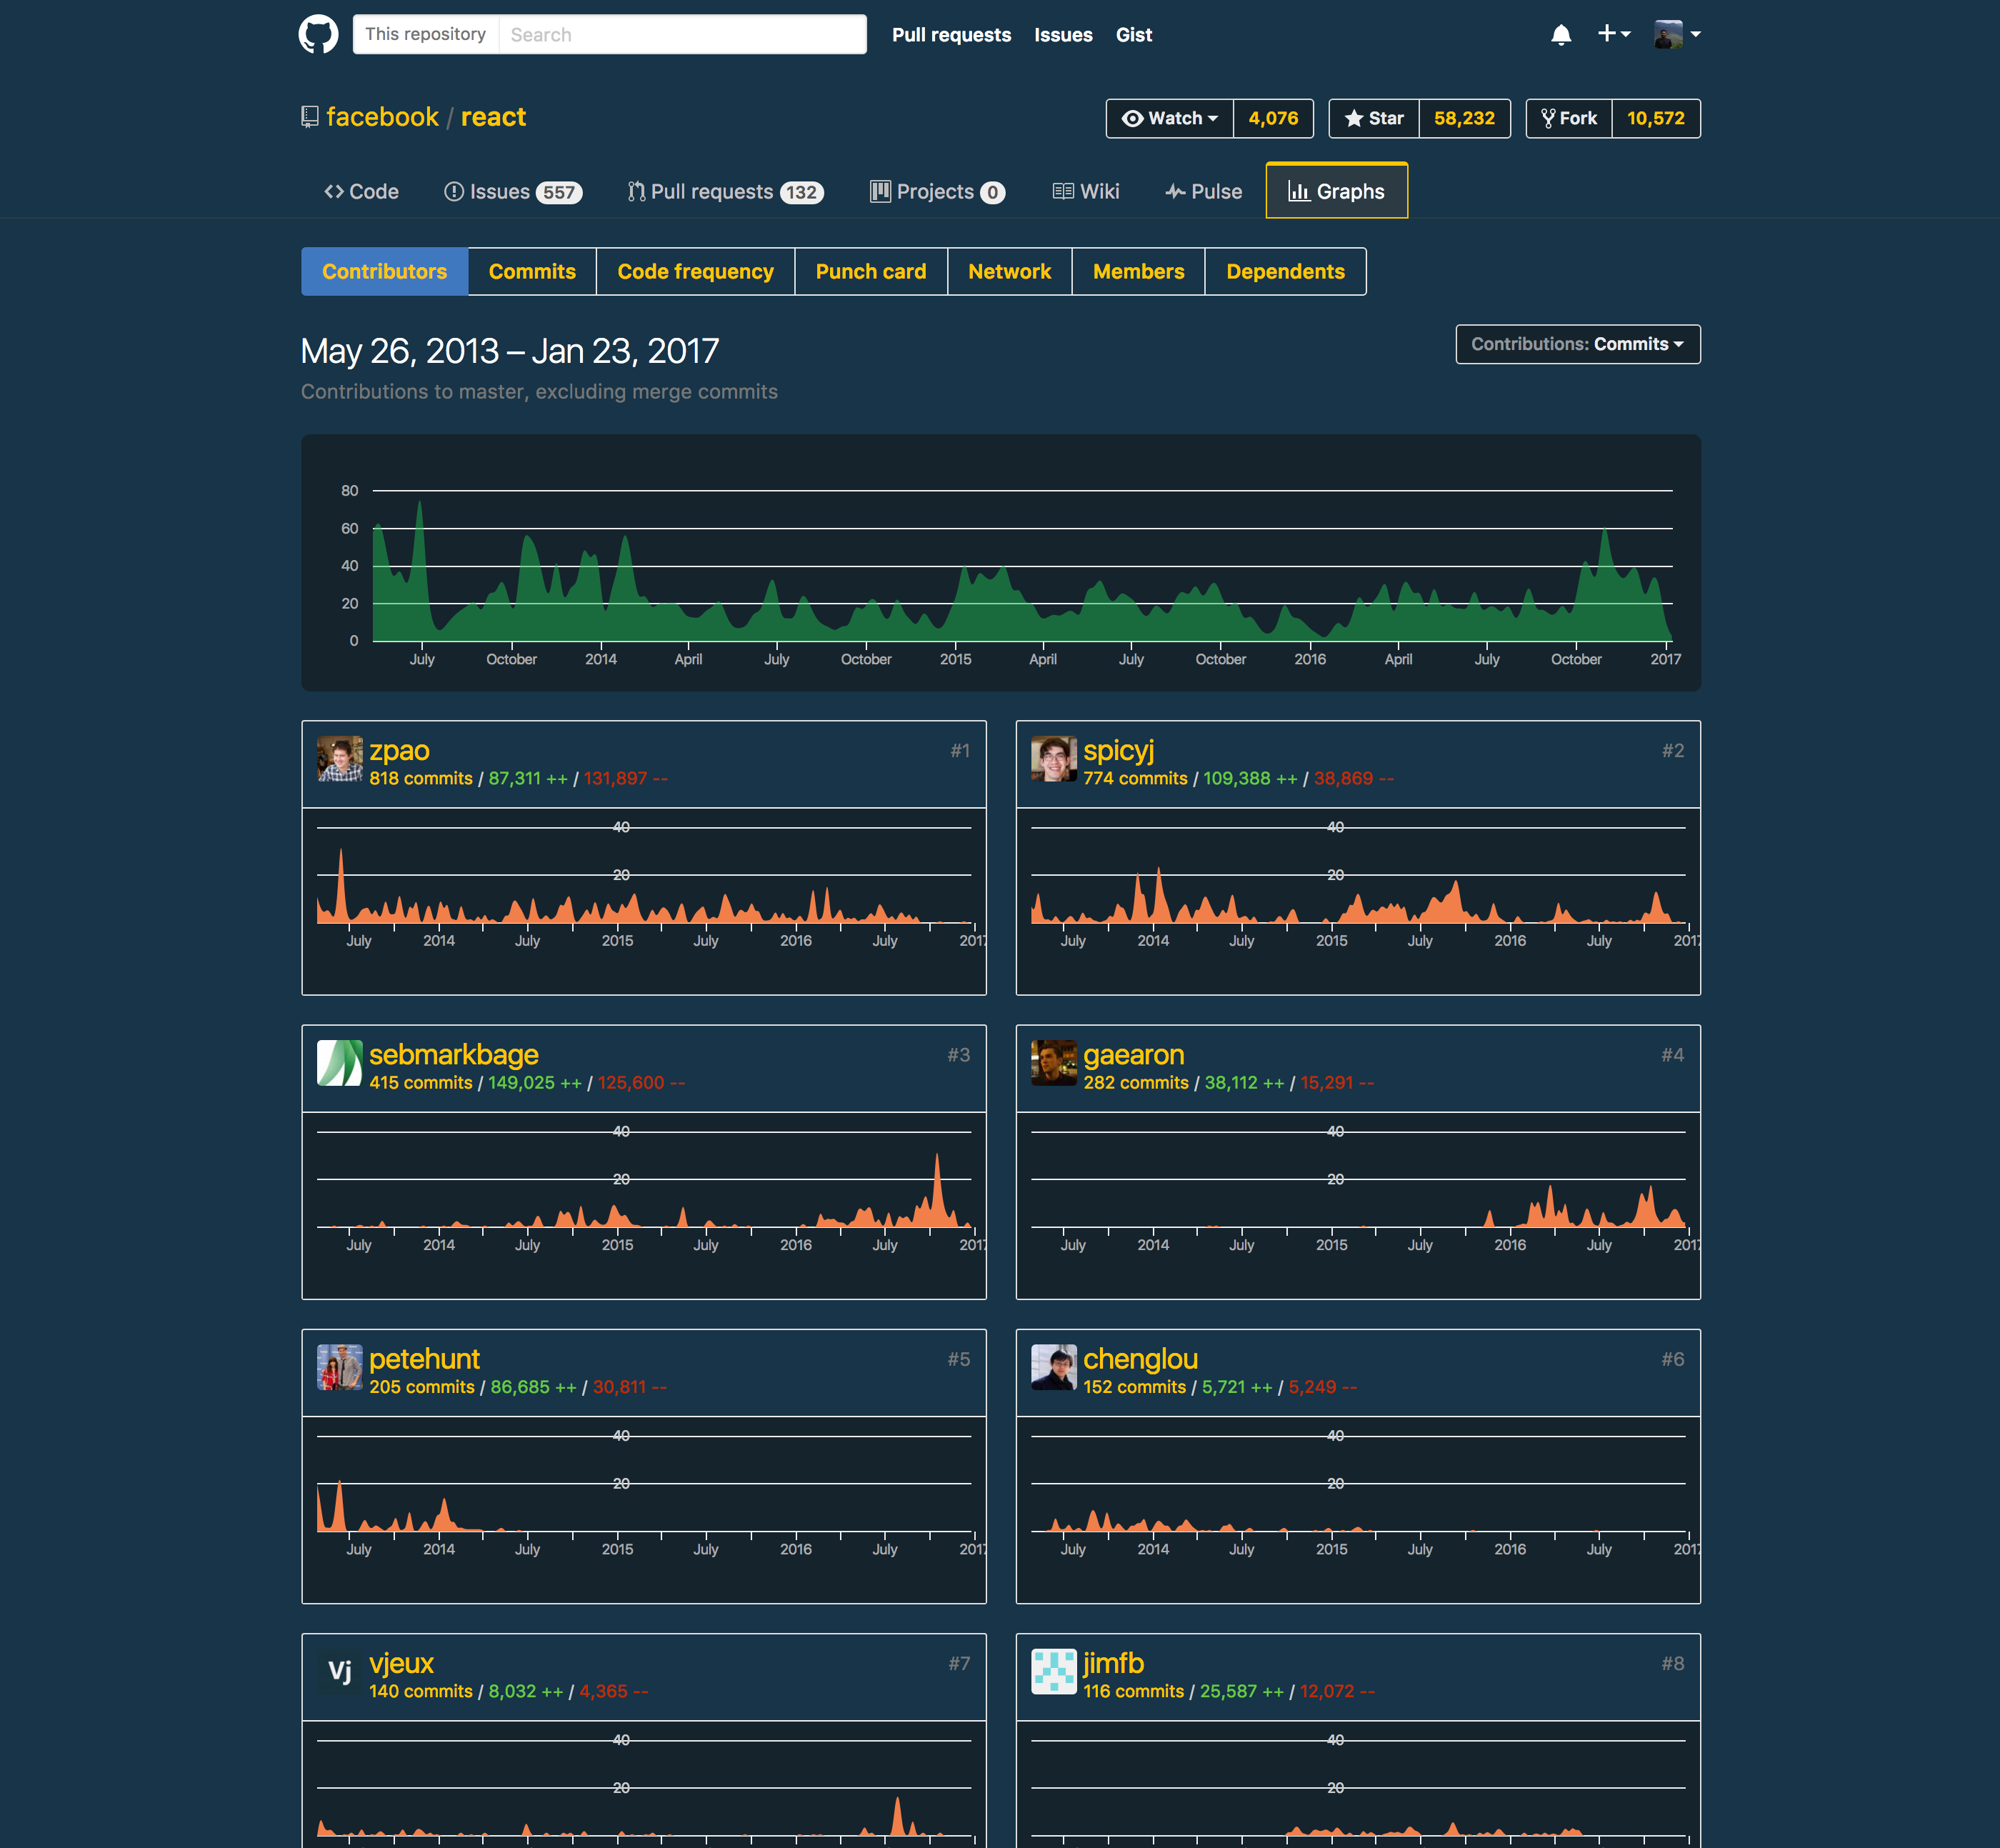
Task: View the 58,232 stargazers count
Action: [x=1464, y=118]
